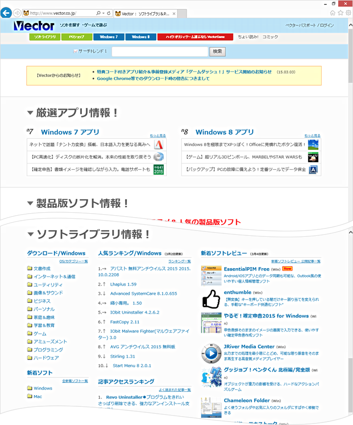Open Start Menu 8 2.0.1 entry
This screenshot has height=425, width=353.
click(x=132, y=366)
